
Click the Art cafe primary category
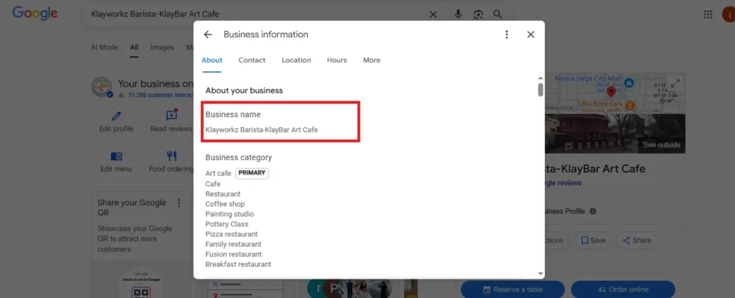click(218, 173)
